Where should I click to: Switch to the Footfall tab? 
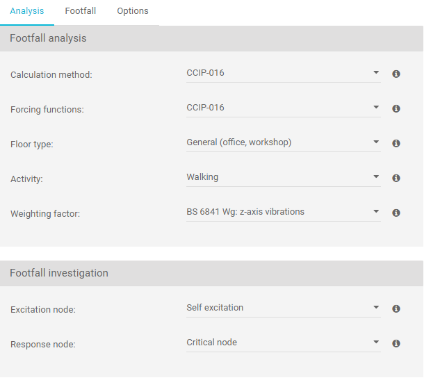(x=81, y=11)
